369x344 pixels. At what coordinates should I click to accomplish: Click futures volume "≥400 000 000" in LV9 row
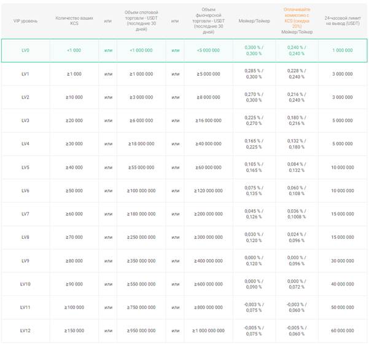click(208, 261)
